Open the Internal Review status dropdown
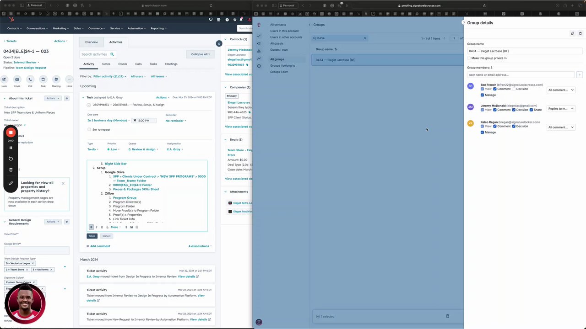The width and height of the screenshot is (586, 329). click(27, 62)
